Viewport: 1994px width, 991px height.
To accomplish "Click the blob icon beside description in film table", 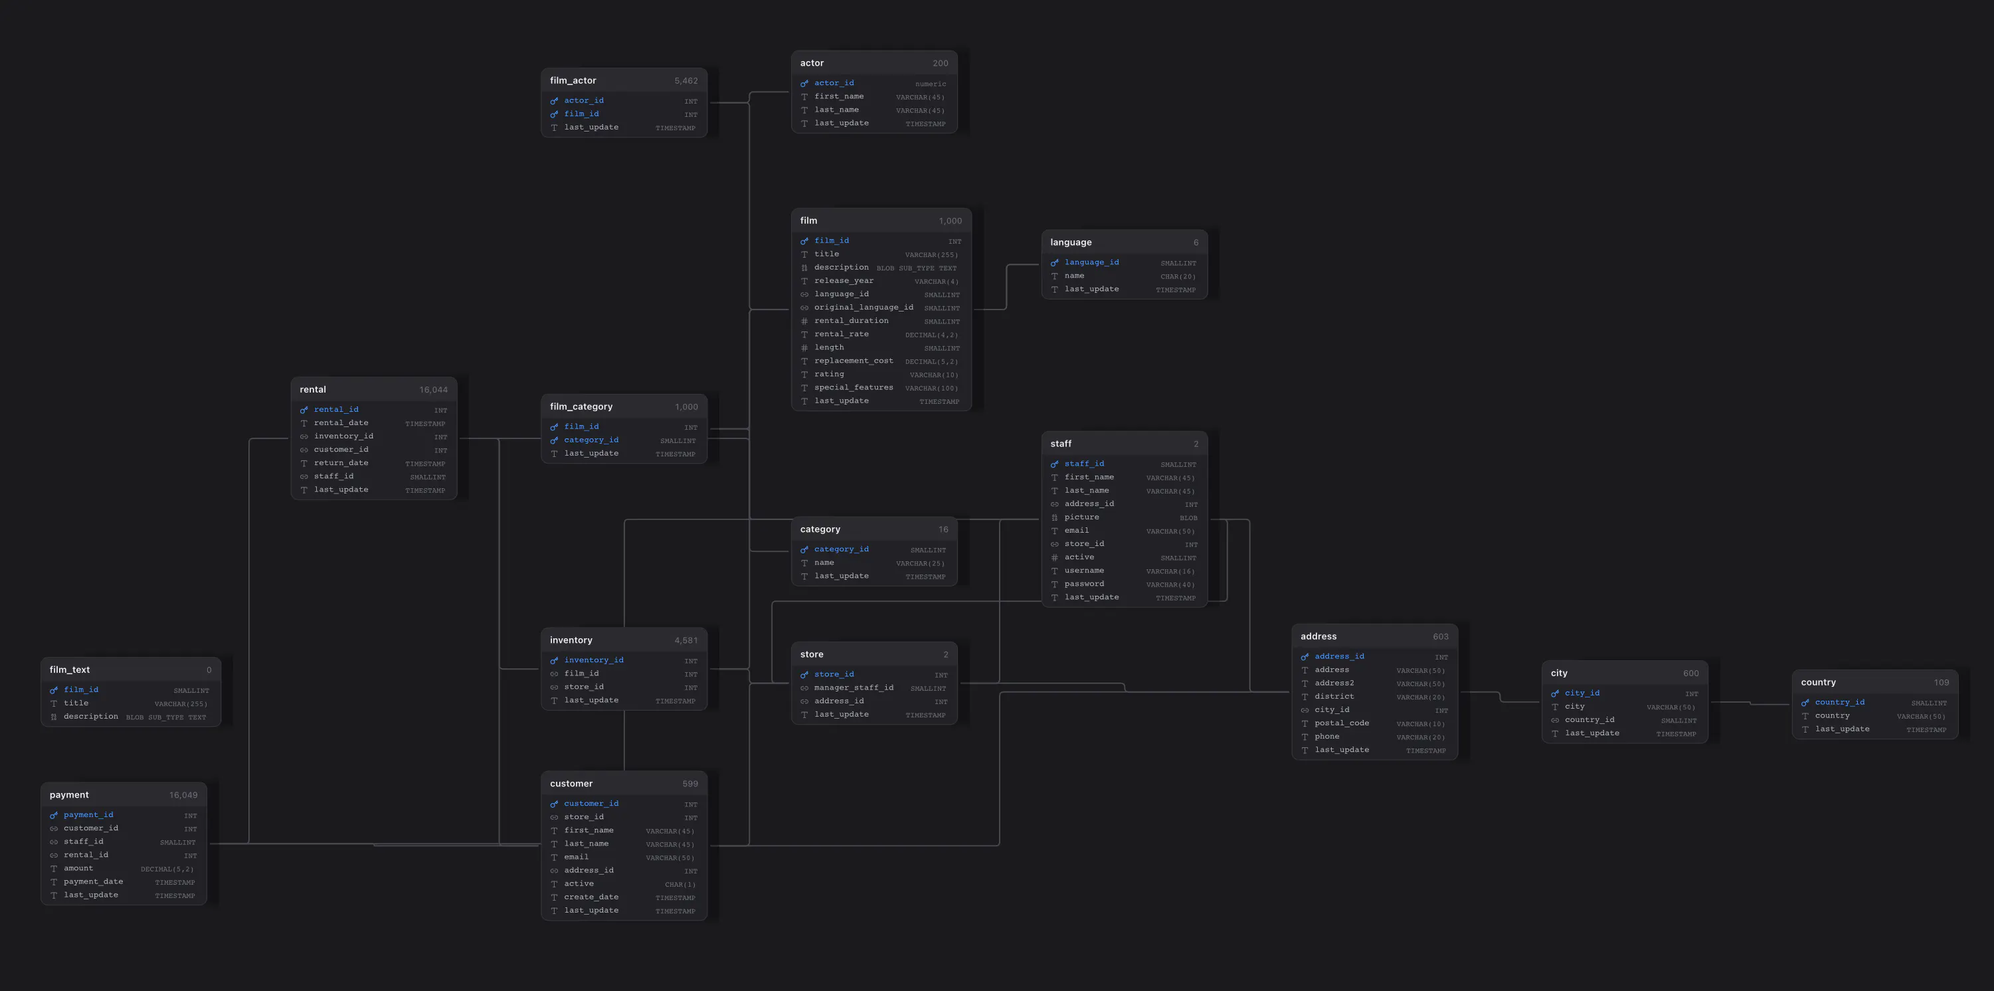I will [804, 268].
